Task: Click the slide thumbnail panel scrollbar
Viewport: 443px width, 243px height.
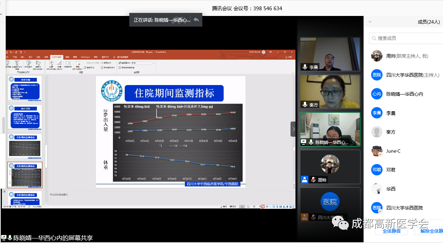Action: coord(46,157)
